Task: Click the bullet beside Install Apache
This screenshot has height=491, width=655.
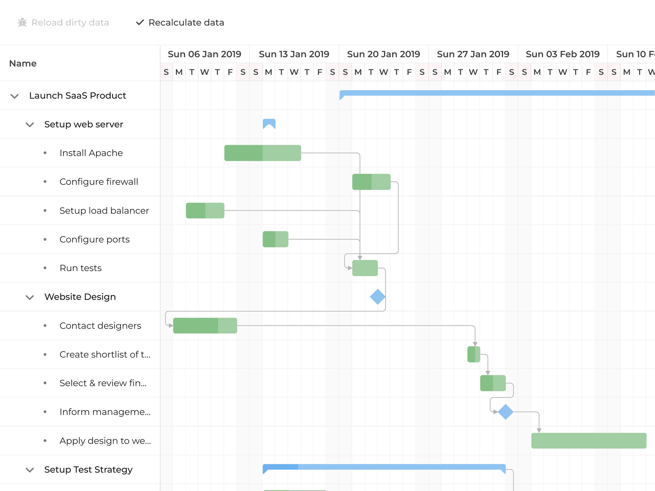Action: pyautogui.click(x=45, y=153)
